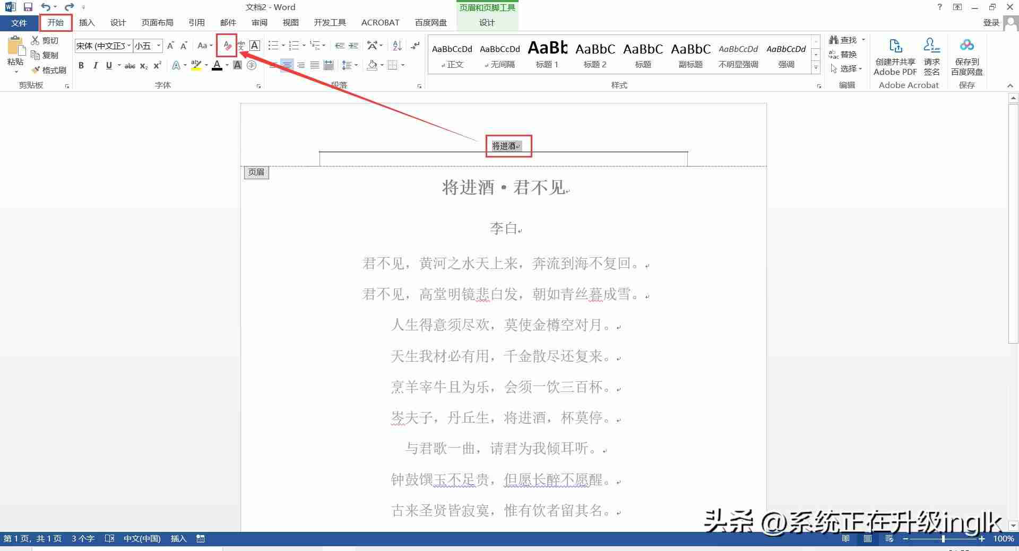
Task: Toggle Italic formatting
Action: pyautogui.click(x=95, y=65)
